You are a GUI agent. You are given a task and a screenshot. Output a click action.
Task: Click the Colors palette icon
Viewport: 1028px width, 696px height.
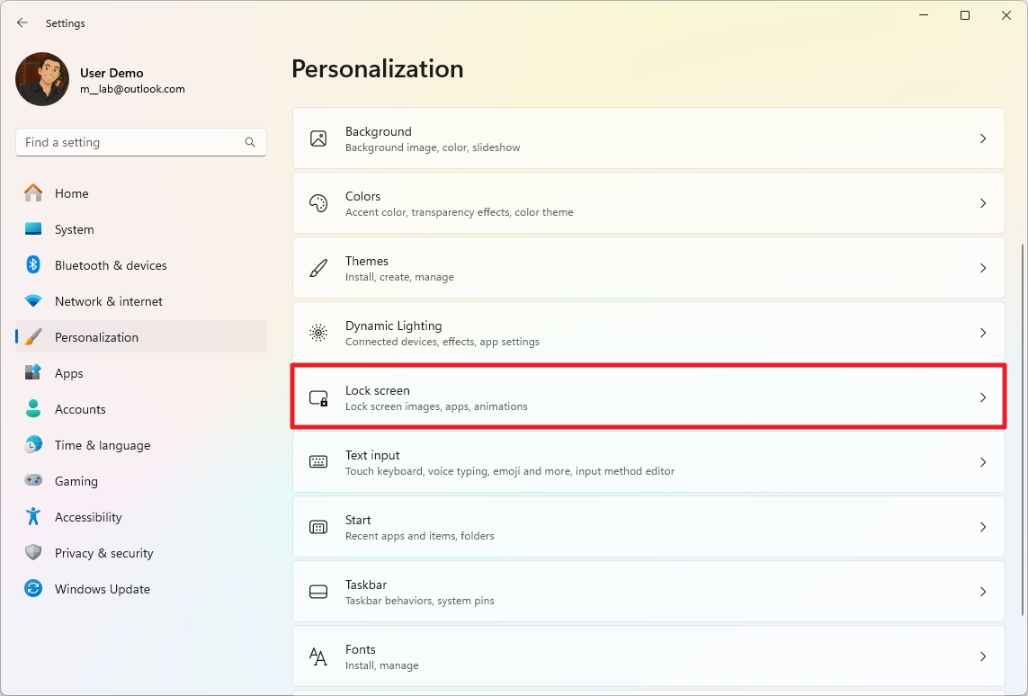click(x=318, y=203)
